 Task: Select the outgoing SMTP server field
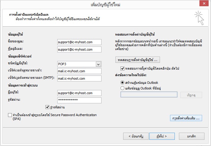pos(79,78)
